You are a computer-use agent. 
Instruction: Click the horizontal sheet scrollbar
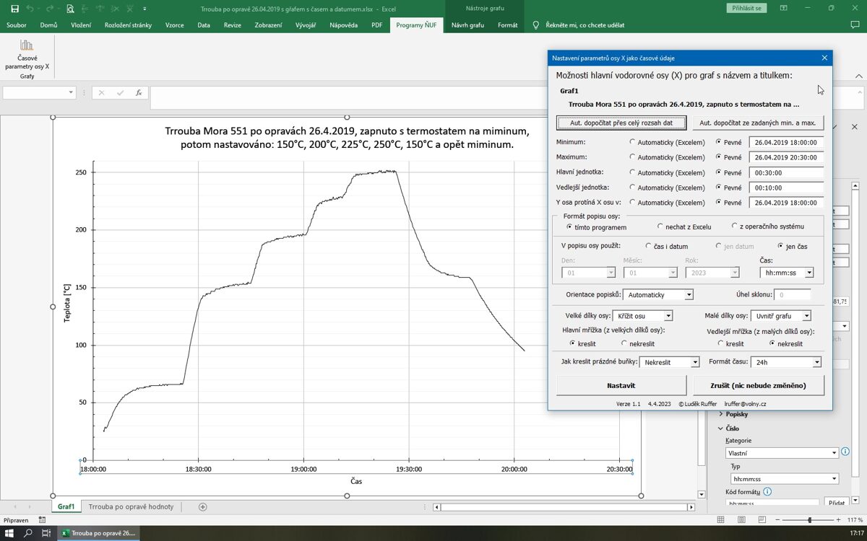tap(564, 507)
